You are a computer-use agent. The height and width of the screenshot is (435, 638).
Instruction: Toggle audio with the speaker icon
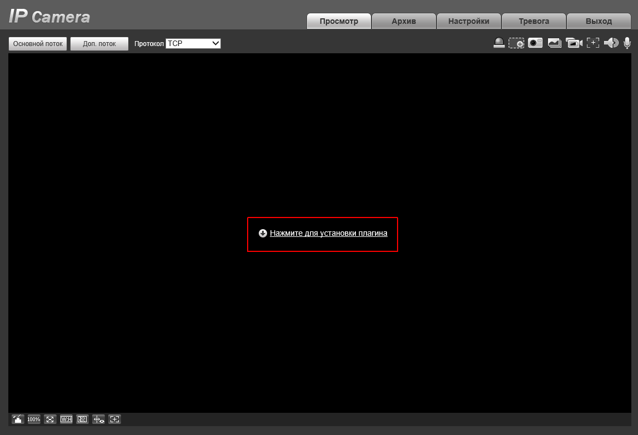tap(611, 43)
